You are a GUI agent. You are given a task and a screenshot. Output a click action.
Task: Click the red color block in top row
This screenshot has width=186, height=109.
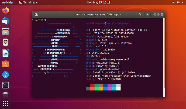pyautogui.click(x=92, y=86)
